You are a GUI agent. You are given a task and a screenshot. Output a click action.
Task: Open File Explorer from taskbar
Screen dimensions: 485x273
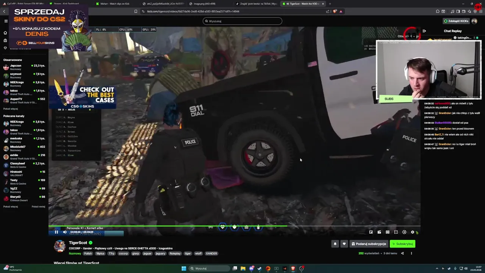(x=243, y=268)
